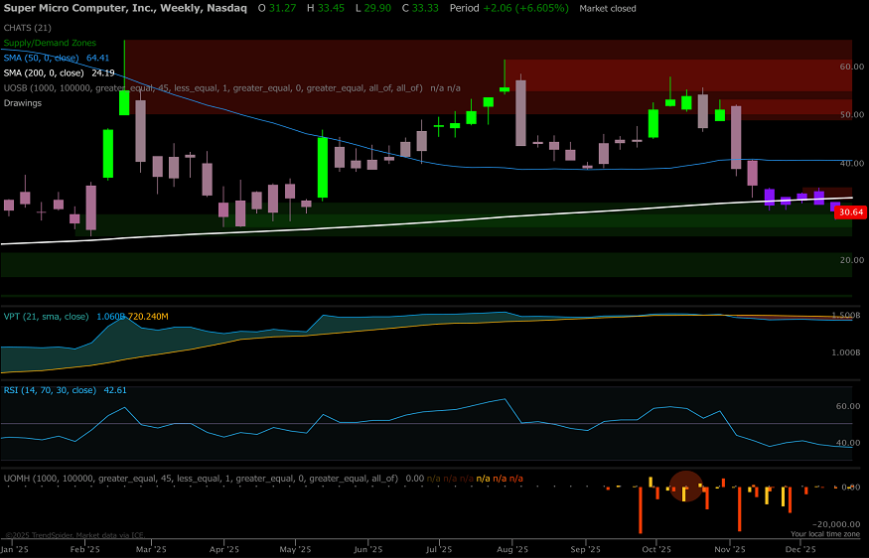The height and width of the screenshot is (558, 869).
Task: Select the open price value 31.27
Action: [284, 8]
